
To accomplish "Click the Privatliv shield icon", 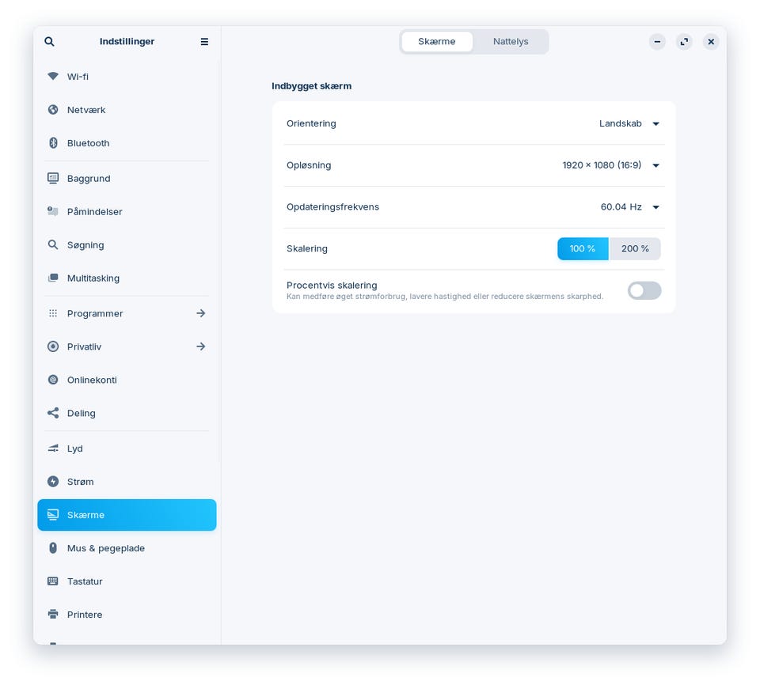I will 53,346.
